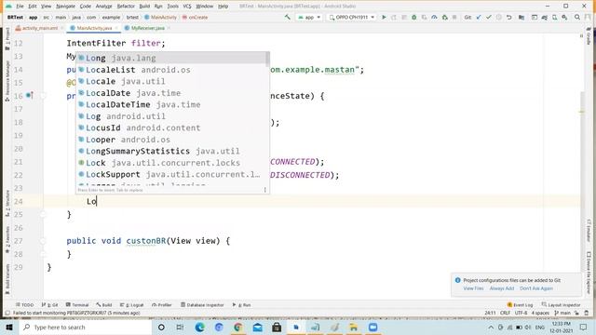Click the Git Rollback undo icon
This screenshot has height=335, width=596.
tap(509, 17)
